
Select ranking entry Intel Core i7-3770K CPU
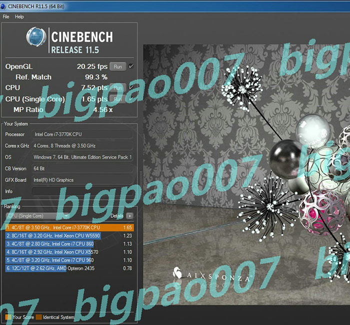click(69, 227)
